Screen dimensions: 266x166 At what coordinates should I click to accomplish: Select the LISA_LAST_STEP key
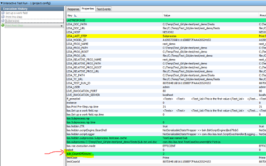click(77, 36)
